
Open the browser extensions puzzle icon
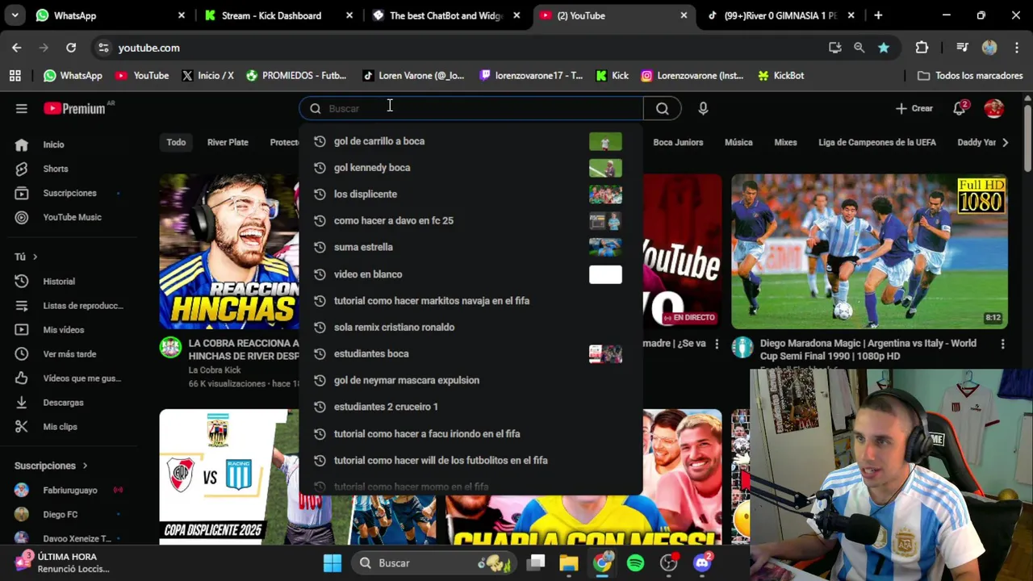922,48
